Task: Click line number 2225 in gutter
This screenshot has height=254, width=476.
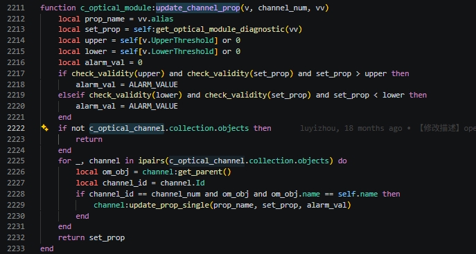Action: tap(16, 161)
